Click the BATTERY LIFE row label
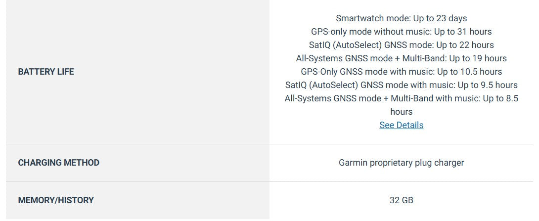The height and width of the screenshot is (221, 539). 46,72
